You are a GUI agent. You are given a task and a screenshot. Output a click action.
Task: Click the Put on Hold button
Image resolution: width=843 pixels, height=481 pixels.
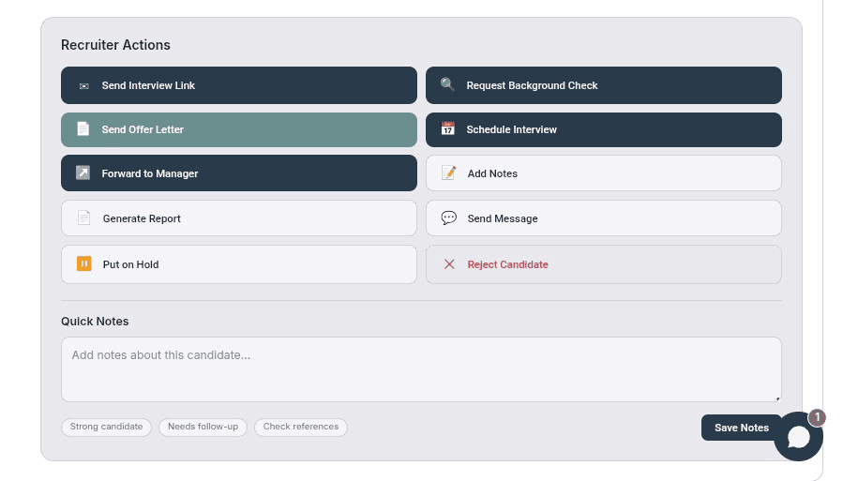click(x=238, y=264)
